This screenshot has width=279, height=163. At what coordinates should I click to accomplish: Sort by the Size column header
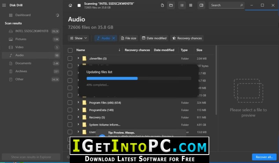(199, 50)
